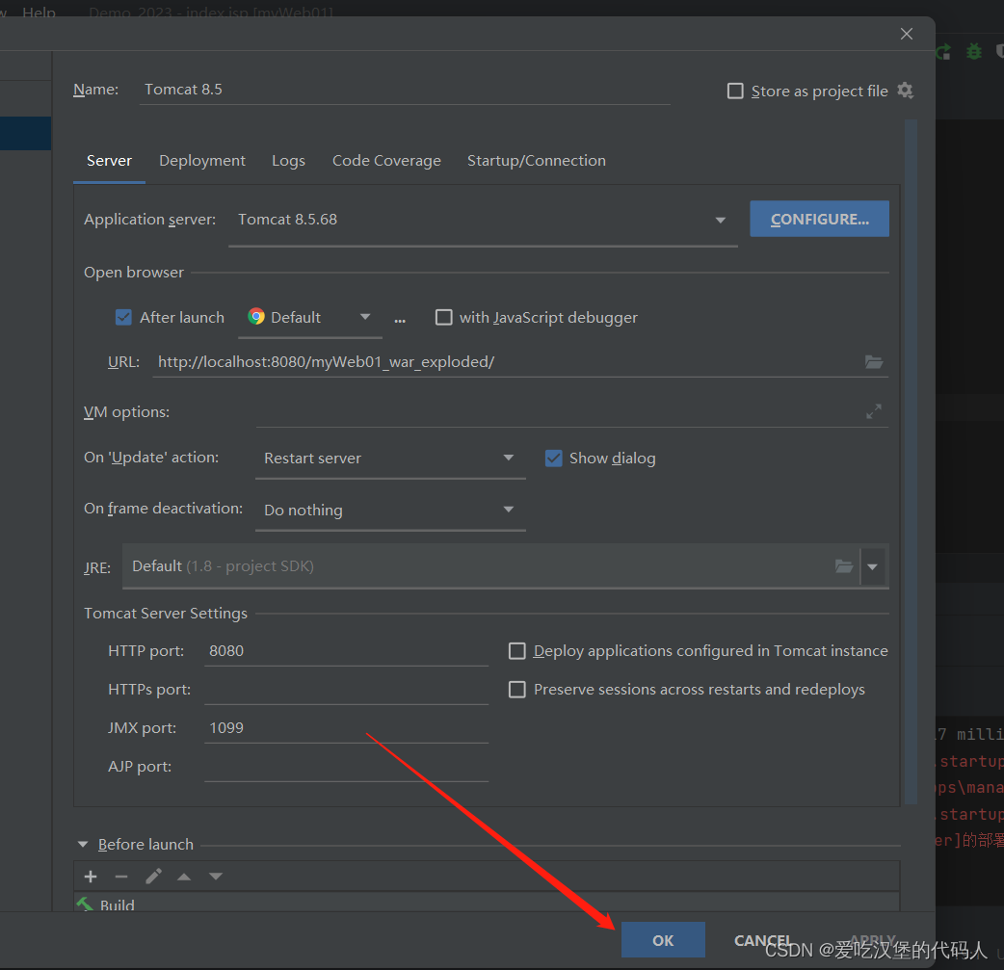Switch to the Code Coverage tab

tap(386, 161)
